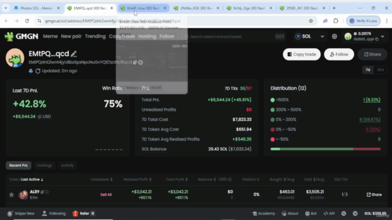This screenshot has width=392, height=220.
Task: Open SOL chain dropdown
Action: (x=309, y=37)
